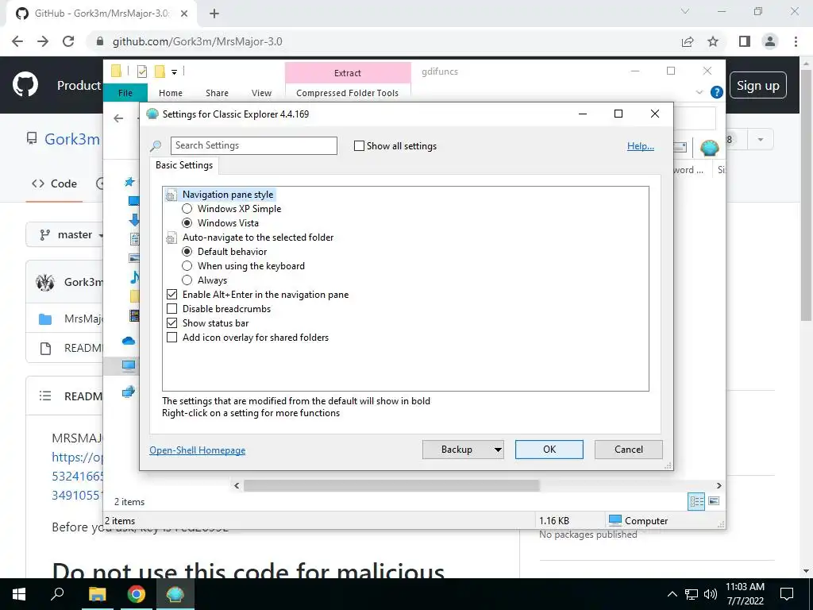Screen dimensions: 813x610
Task: Select the Always auto-navigate option
Action: click(187, 280)
